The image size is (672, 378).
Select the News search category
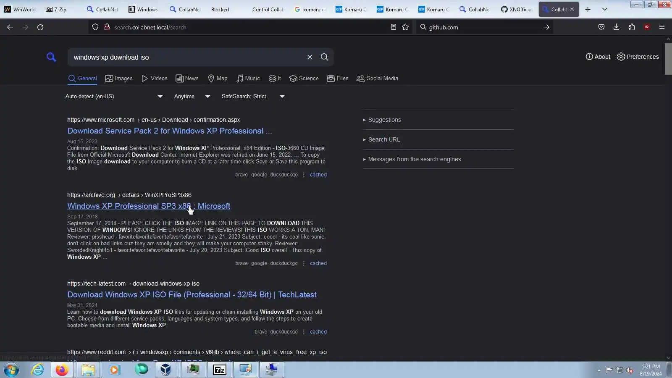[187, 79]
